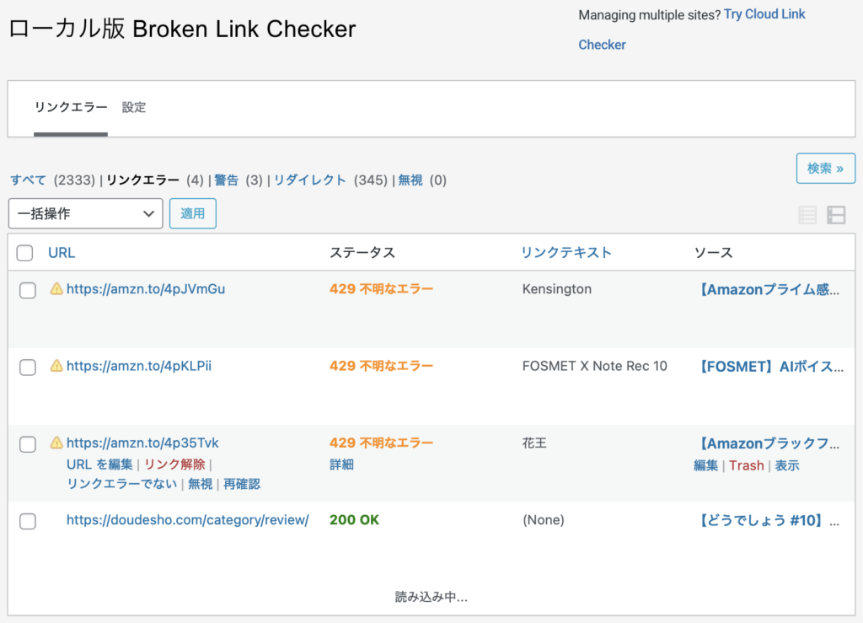Open the Try Cloud Link Checker link

tap(764, 13)
